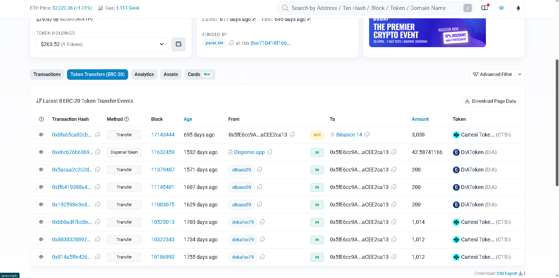Open the Cards New tab
The image size is (559, 278).
click(x=200, y=75)
